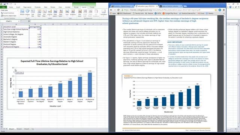Viewport: 240px width, 135px height.
Task: Click the Professional Degree bar in Excel chart
Action: coord(90,85)
